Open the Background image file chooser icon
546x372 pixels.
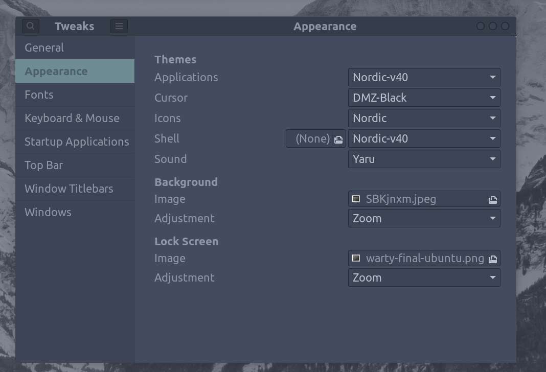(x=492, y=199)
